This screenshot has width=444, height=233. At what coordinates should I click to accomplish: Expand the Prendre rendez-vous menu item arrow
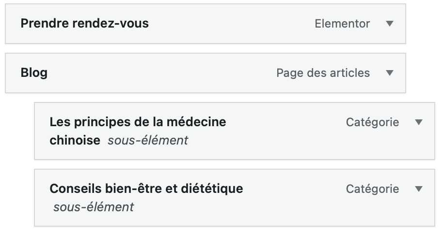(x=389, y=24)
